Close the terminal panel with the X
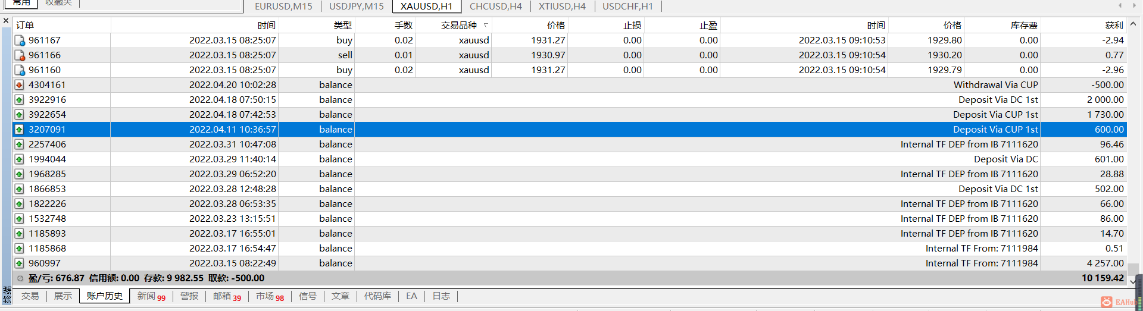This screenshot has width=1143, height=311. (6, 21)
